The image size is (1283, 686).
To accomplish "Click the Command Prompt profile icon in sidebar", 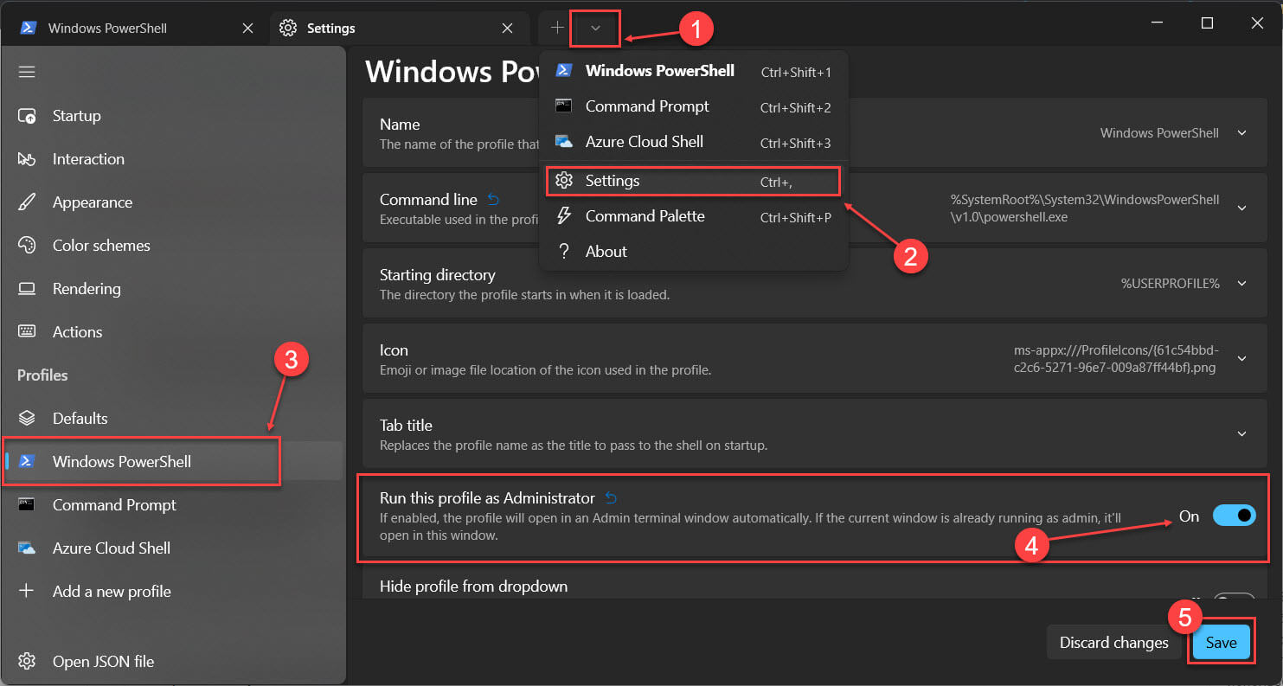I will tap(27, 504).
